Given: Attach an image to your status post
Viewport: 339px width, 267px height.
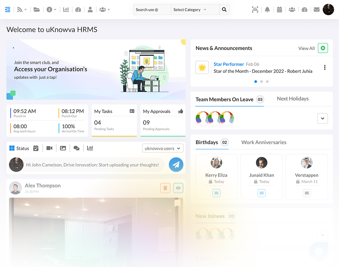Looking at the screenshot, I should pyautogui.click(x=63, y=148).
